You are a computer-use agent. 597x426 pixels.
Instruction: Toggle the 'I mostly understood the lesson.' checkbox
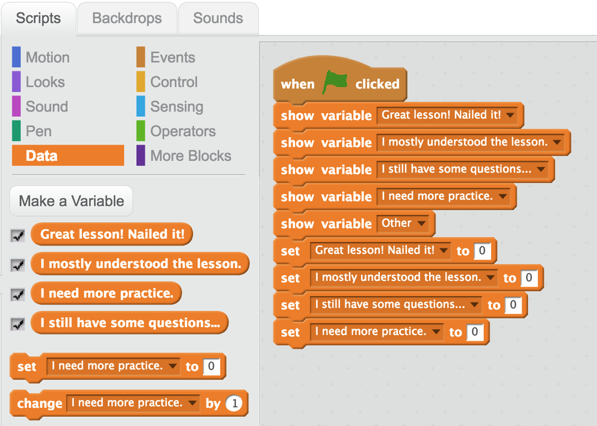pos(18,265)
